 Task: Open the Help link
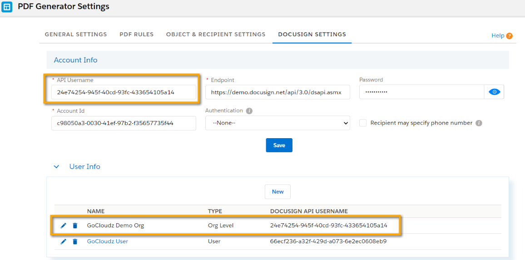tap(498, 36)
